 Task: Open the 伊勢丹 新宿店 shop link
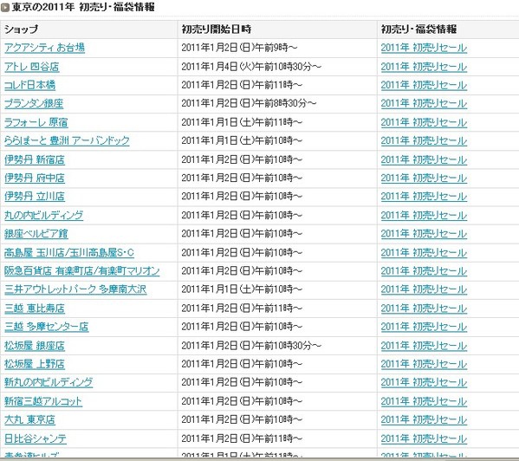35,159
